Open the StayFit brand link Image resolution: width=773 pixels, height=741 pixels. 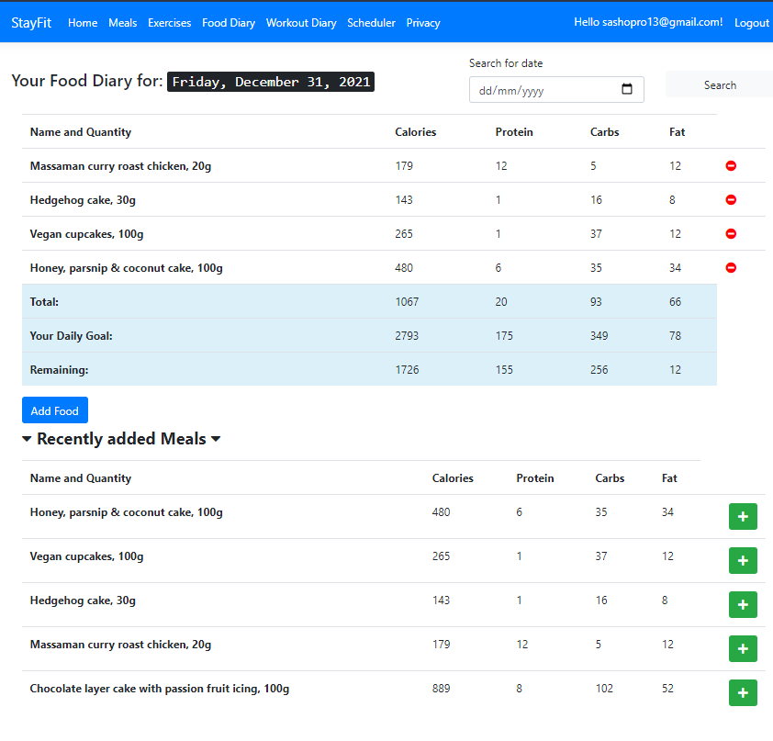(x=31, y=23)
